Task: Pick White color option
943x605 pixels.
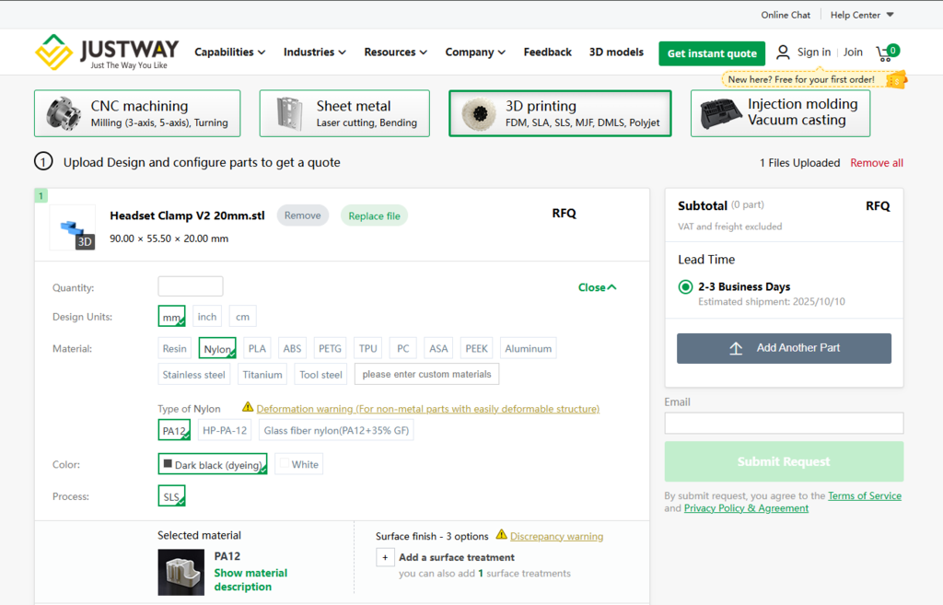Action: (299, 464)
